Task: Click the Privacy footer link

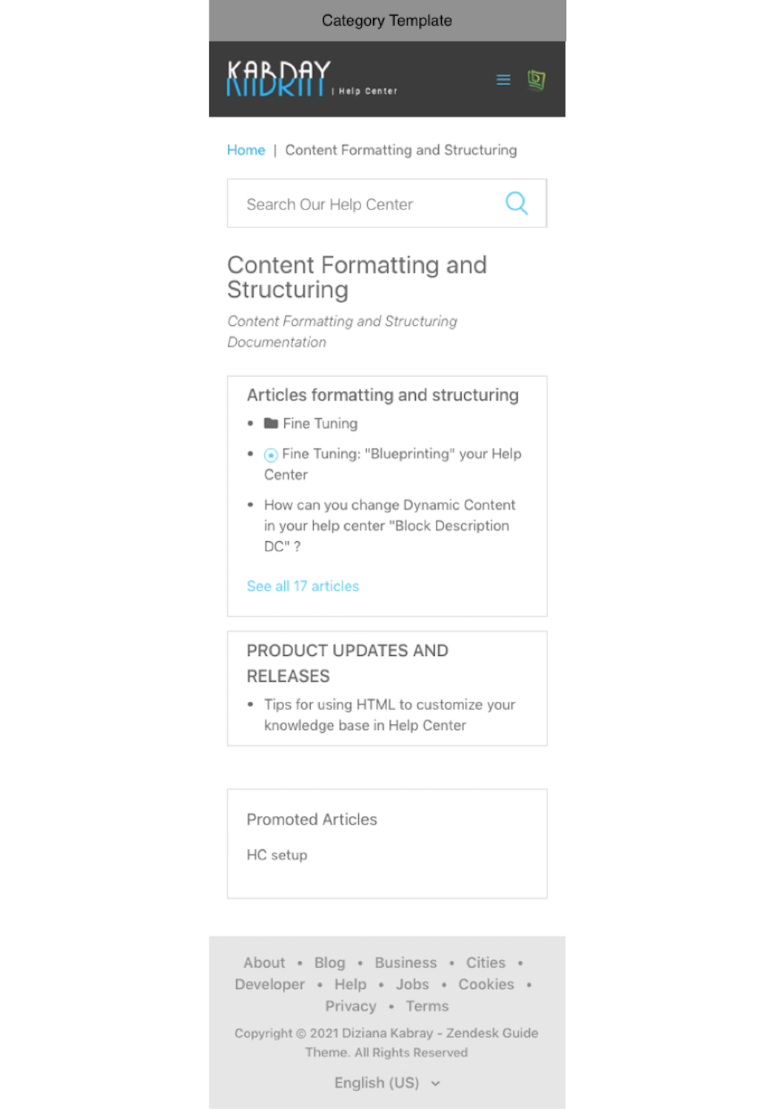Action: [351, 1006]
